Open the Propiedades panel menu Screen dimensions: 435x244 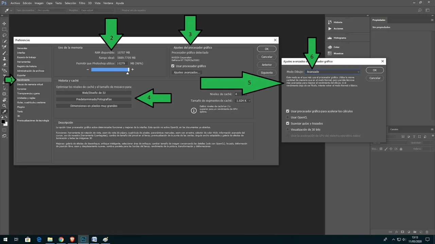[x=432, y=20]
